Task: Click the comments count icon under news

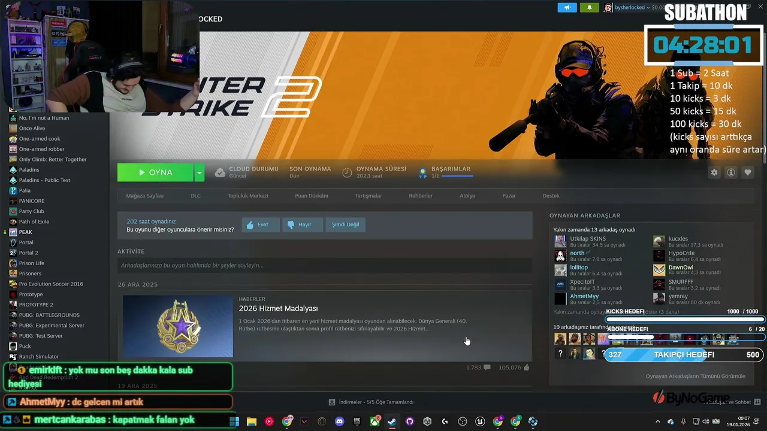Action: [487, 368]
